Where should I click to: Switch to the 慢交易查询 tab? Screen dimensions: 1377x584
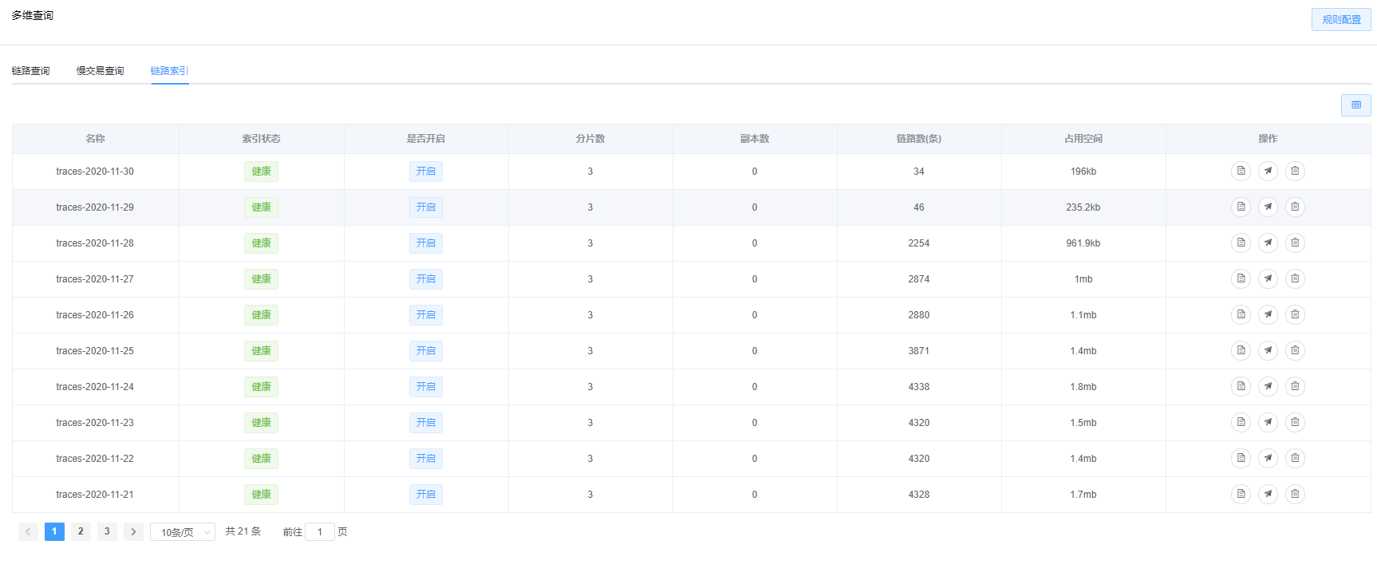(x=101, y=71)
